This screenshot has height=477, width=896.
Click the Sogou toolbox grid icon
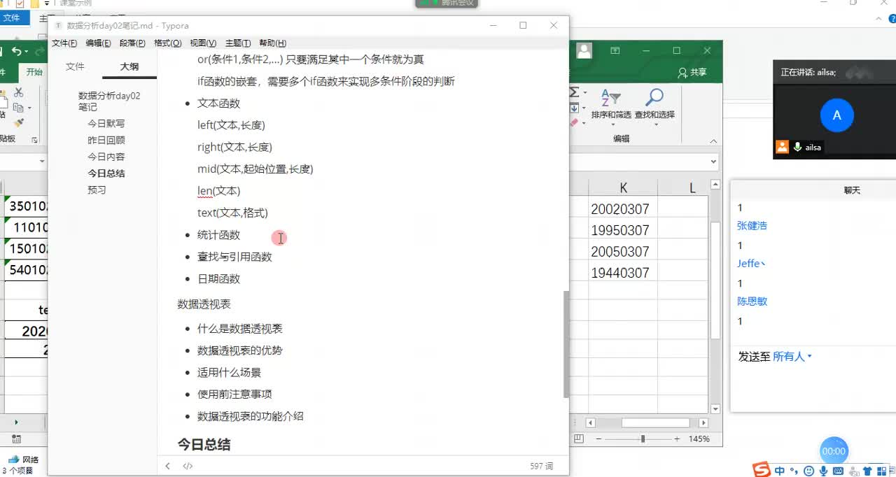882,471
